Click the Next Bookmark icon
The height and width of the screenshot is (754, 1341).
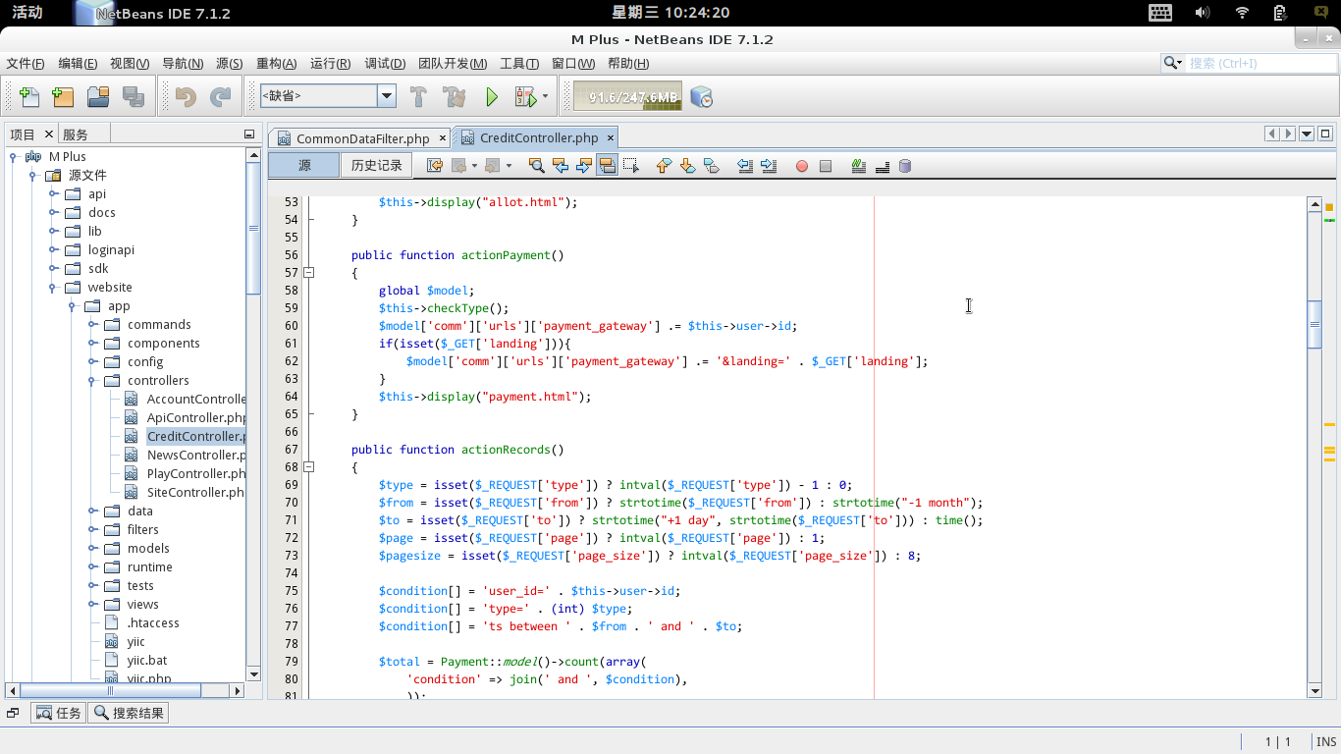pyautogui.click(x=688, y=166)
